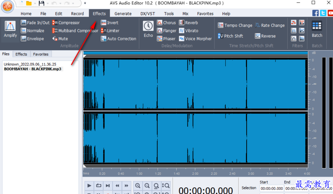Image resolution: width=333 pixels, height=194 pixels.
Task: Apply the Rate Change effect
Action: 270,25
